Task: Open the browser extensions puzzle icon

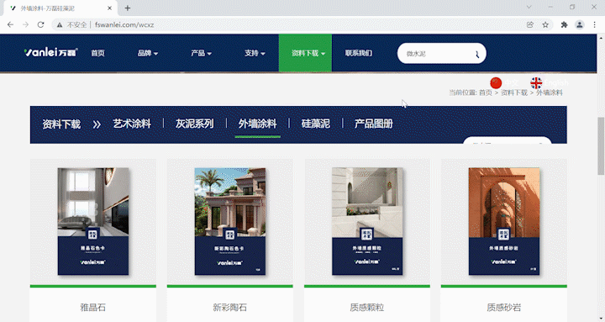Action: point(564,24)
